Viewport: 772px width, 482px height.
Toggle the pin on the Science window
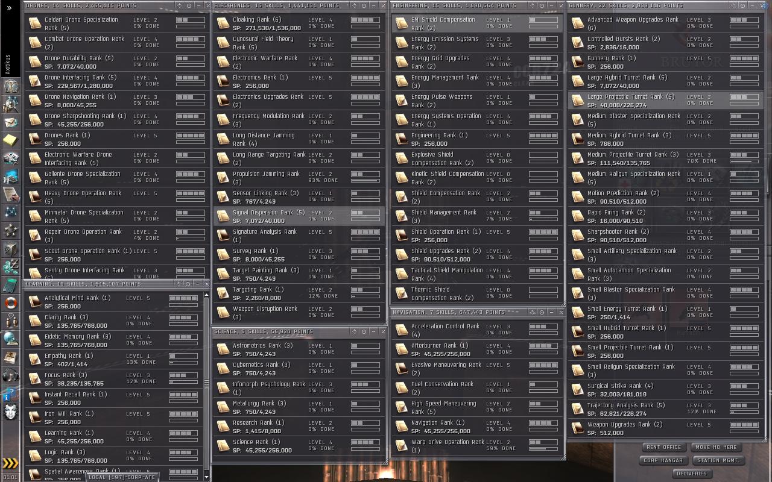pos(355,331)
